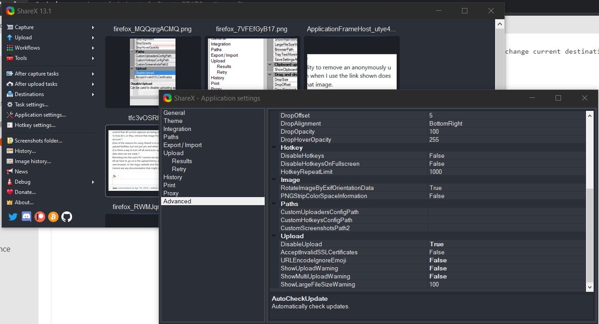This screenshot has height=324, width=599.
Task: Click the blue Upload arrow icon
Action: tap(10, 38)
